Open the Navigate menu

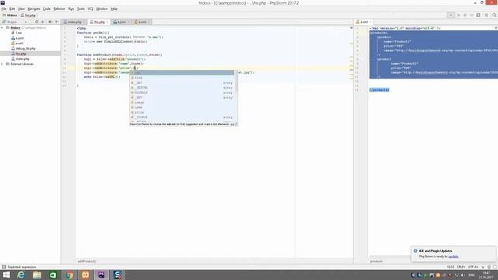33,9
